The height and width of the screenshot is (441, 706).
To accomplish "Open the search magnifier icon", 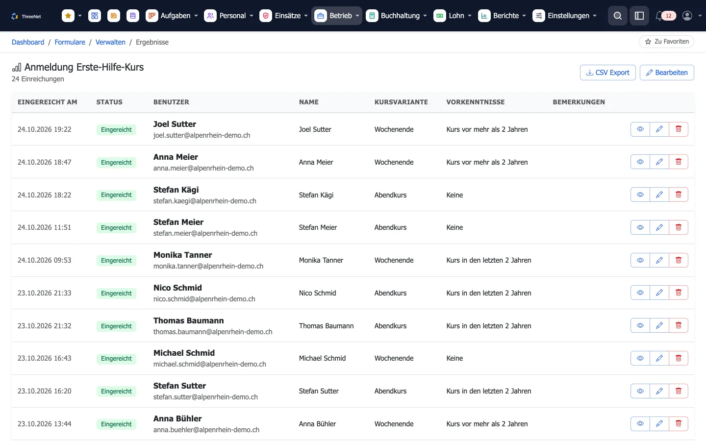I will point(617,16).
